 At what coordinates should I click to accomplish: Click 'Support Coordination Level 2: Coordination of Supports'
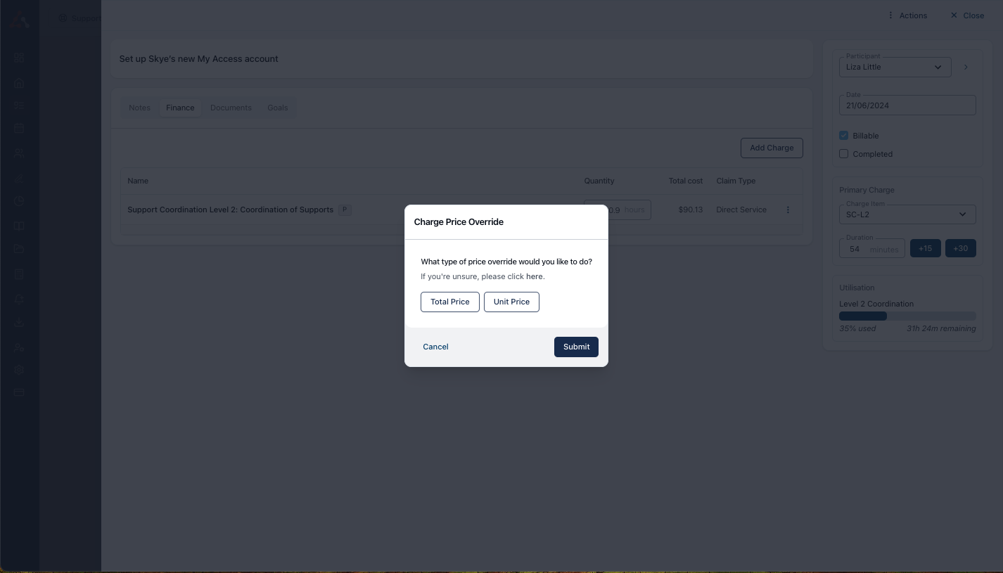(x=230, y=210)
